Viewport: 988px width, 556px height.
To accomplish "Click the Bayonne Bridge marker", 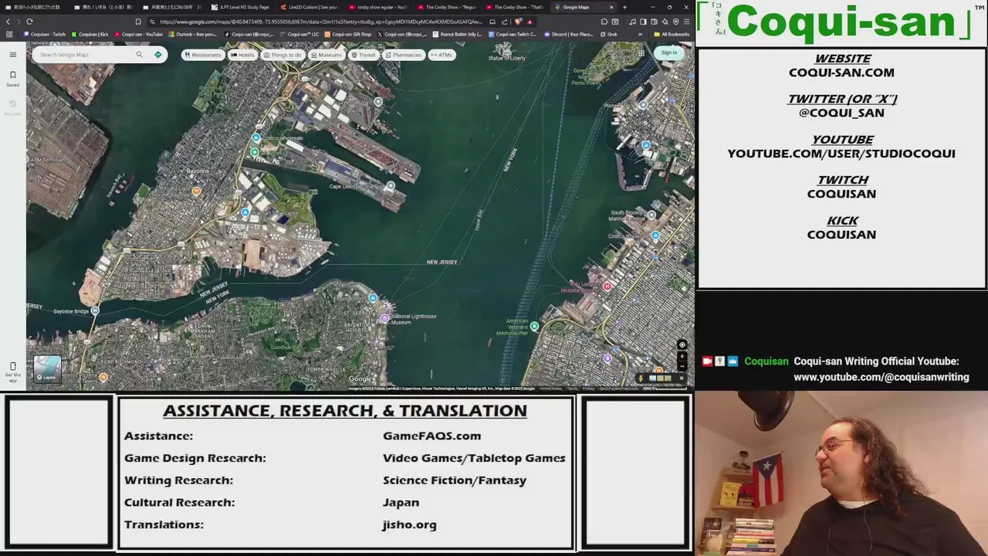I will tap(95, 310).
